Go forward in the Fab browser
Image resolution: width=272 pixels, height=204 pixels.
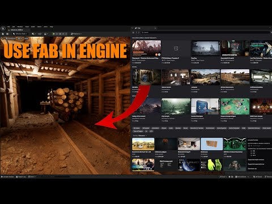click(x=139, y=32)
